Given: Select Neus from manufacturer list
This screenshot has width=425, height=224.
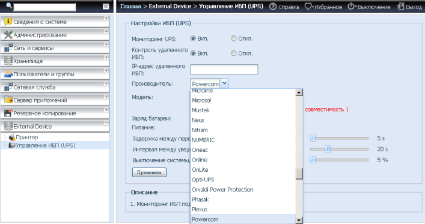Looking at the screenshot, I should [x=243, y=120].
